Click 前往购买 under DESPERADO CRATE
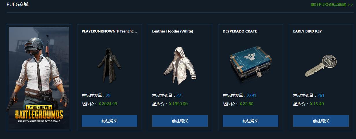The height and width of the screenshot is (139, 356). point(251,121)
